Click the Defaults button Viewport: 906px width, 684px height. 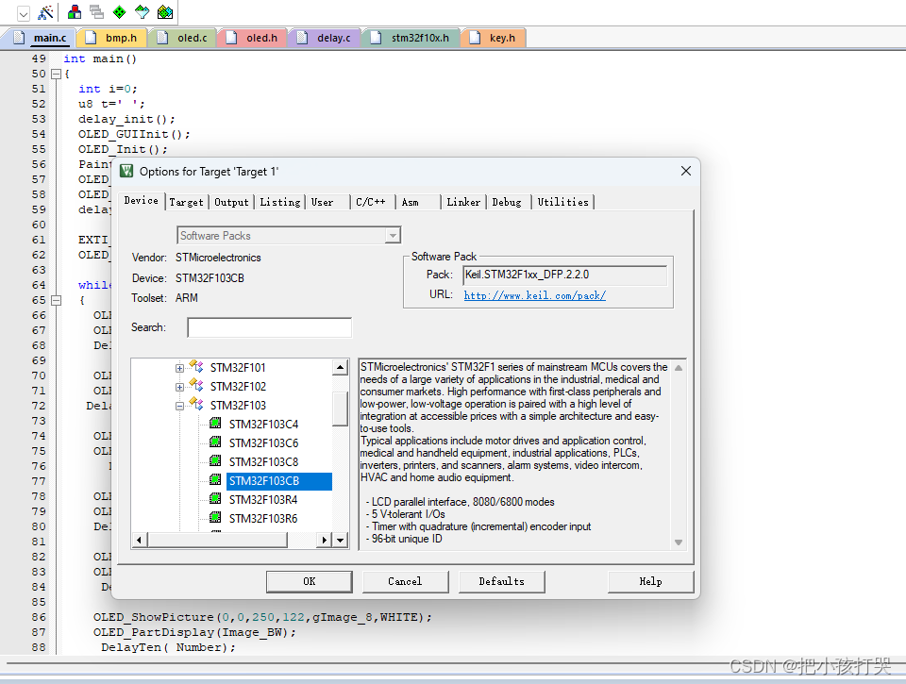(501, 582)
